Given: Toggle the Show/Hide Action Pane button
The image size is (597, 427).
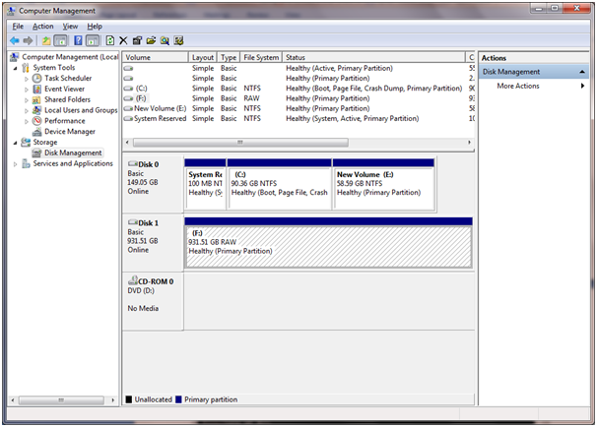Looking at the screenshot, I should [93, 40].
